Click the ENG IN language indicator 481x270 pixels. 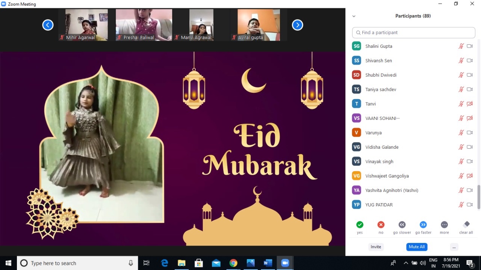pos(433,263)
